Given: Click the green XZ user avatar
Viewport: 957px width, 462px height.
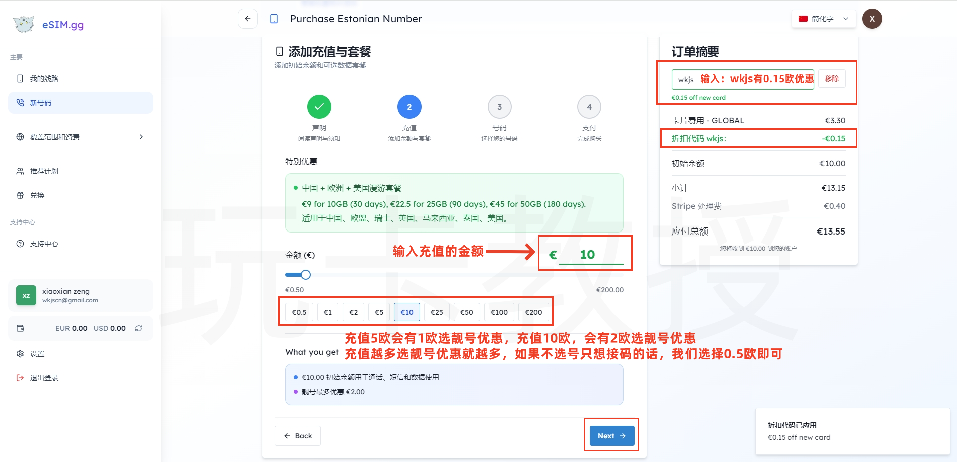Looking at the screenshot, I should 26,295.
